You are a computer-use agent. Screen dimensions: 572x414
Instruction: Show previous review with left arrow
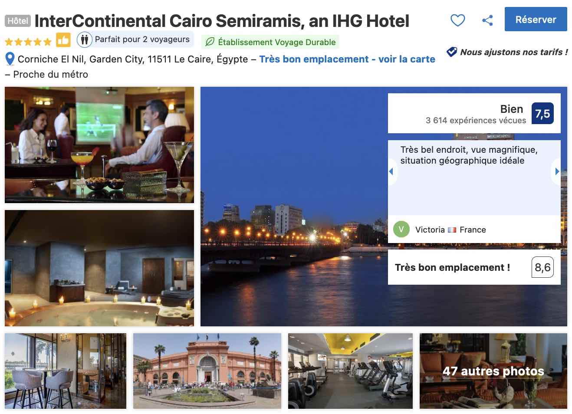(391, 171)
